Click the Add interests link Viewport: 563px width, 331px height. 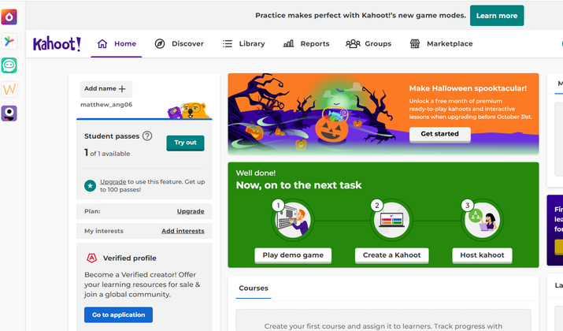click(x=183, y=231)
